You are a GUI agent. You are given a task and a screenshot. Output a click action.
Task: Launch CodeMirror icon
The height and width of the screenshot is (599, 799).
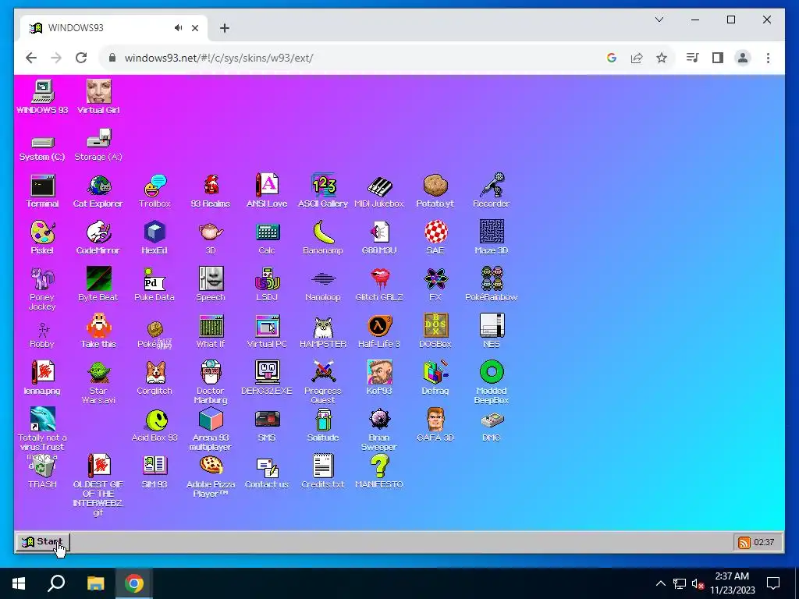point(98,232)
